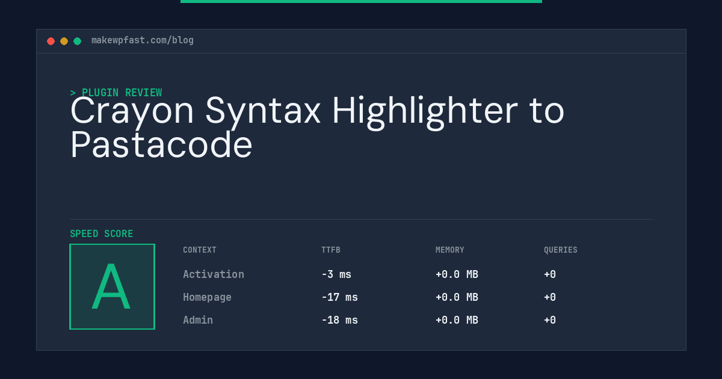Click the Homepage row memory value
Image resolution: width=722 pixels, height=379 pixels.
457,297
